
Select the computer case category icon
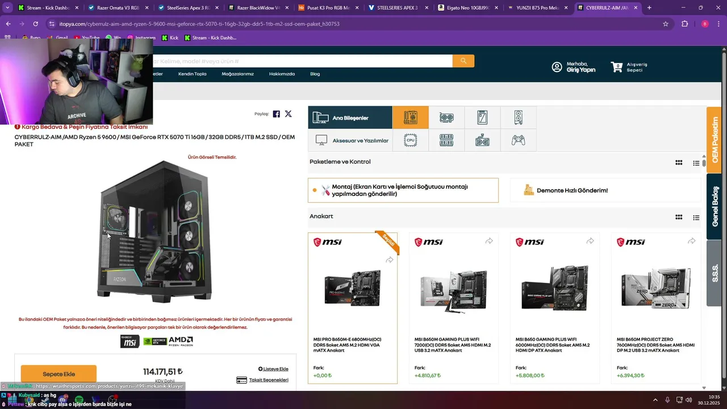tap(518, 118)
